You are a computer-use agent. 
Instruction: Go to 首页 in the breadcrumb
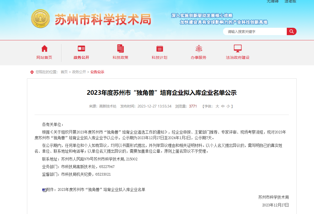point(64,72)
